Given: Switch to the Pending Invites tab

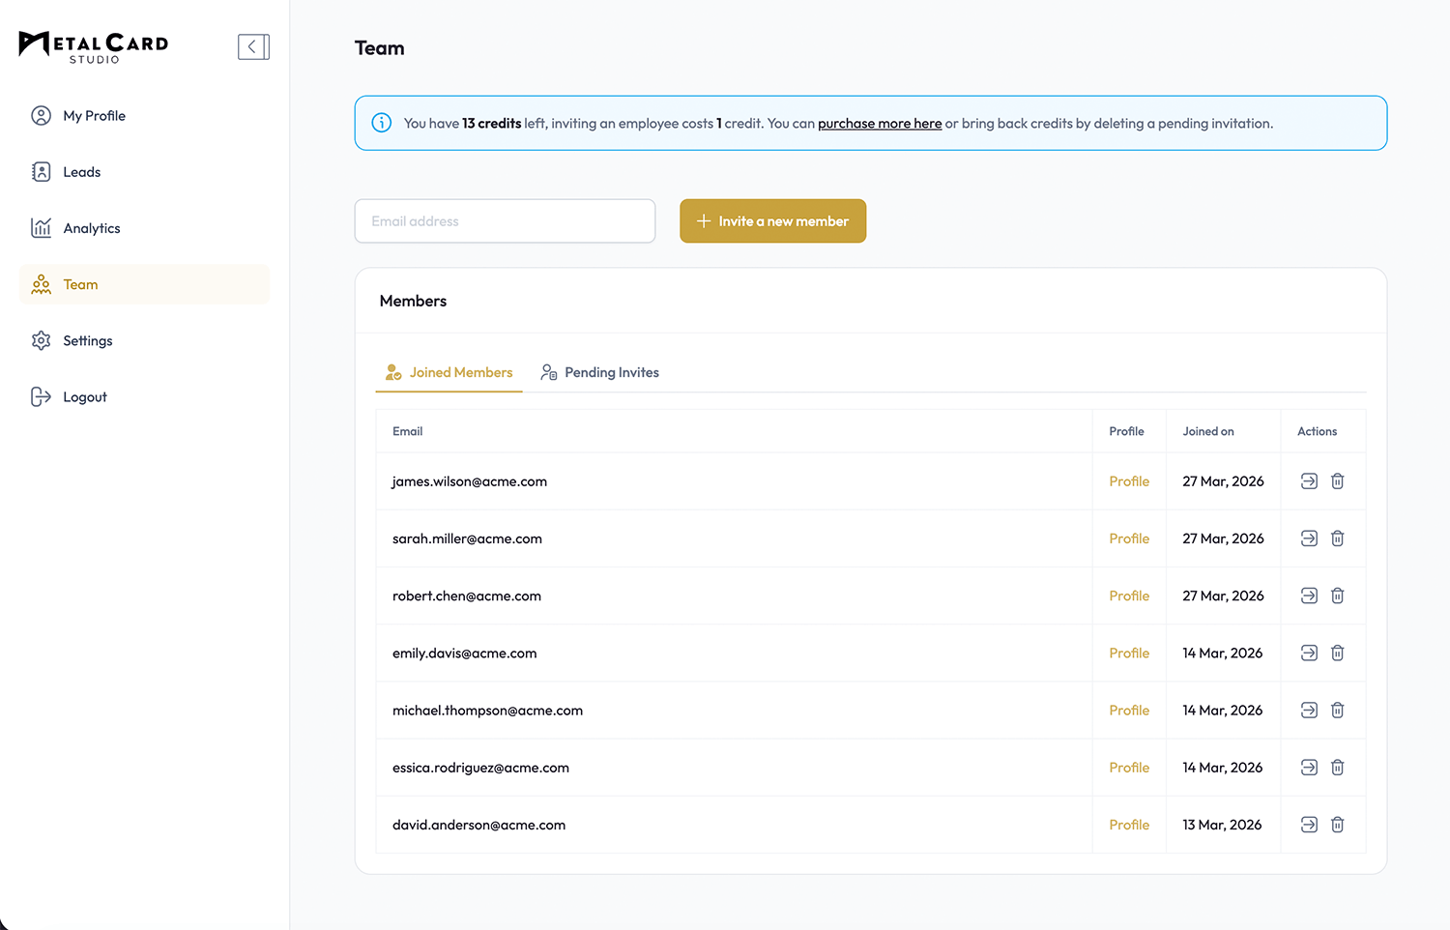Looking at the screenshot, I should click(600, 372).
